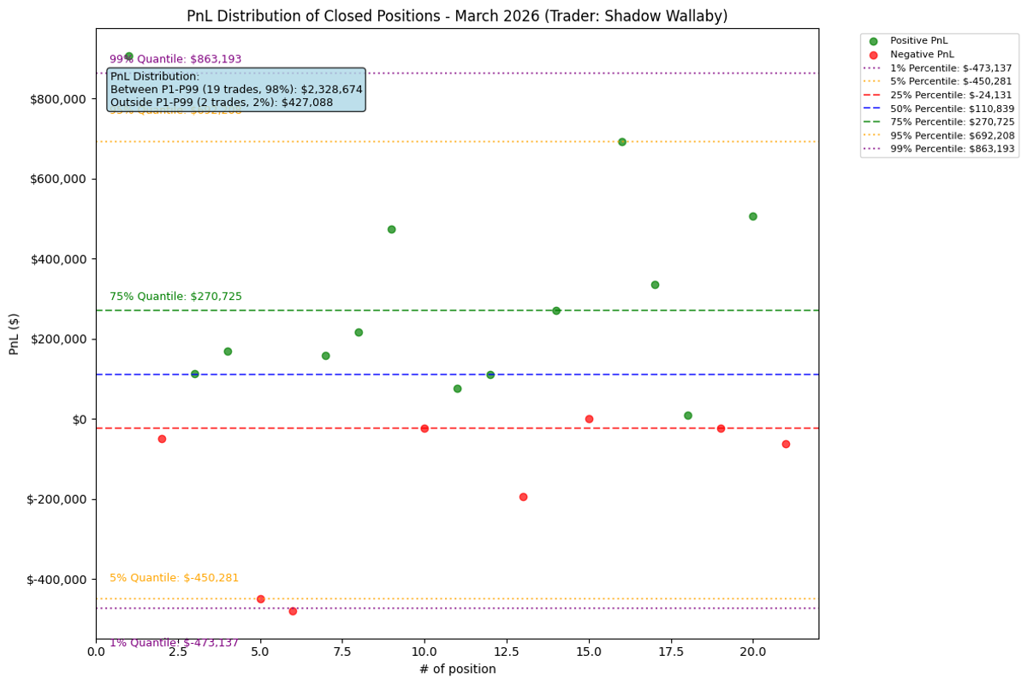Expand the PnL Distribution annotation box

coord(235,88)
